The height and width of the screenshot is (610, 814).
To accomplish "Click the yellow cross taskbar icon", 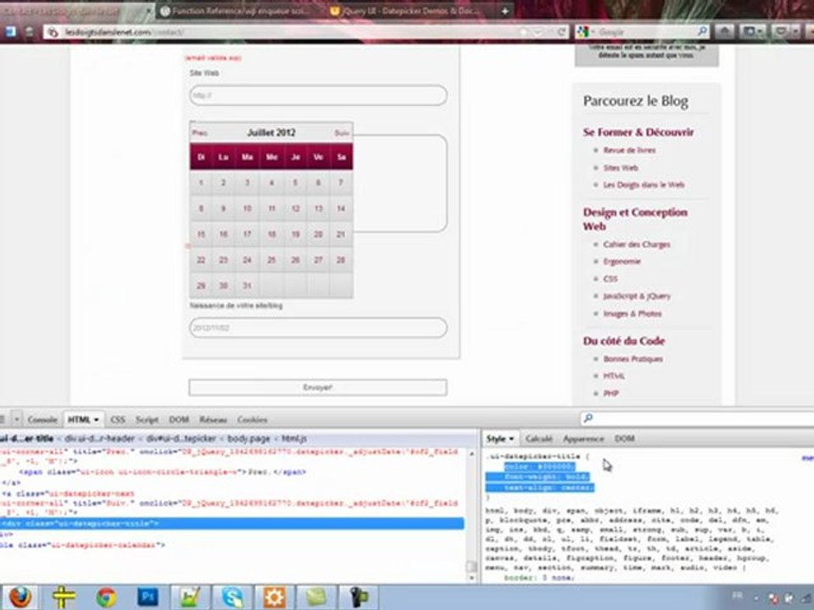I will click(64, 597).
